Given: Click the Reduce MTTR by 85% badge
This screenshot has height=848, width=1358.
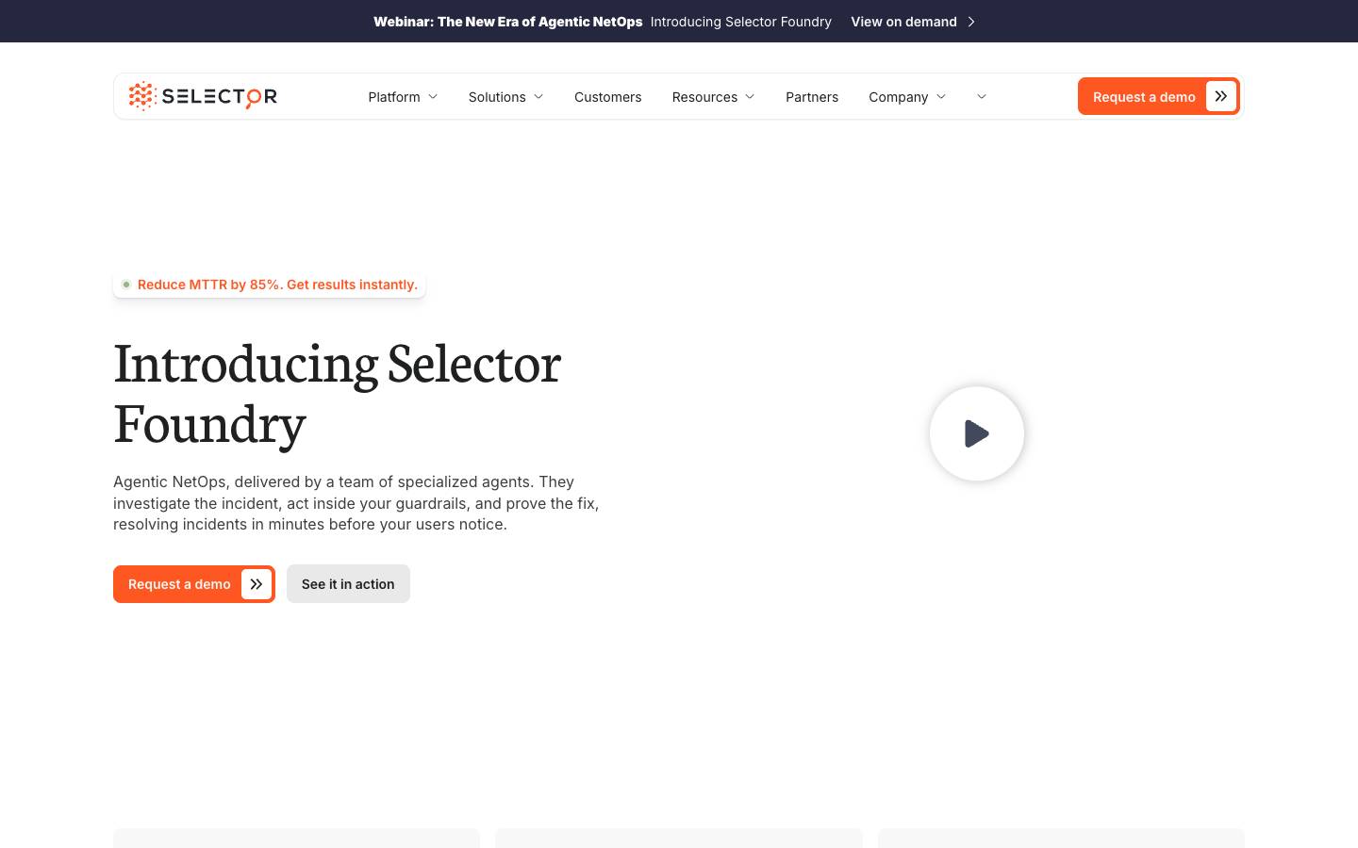Looking at the screenshot, I should [269, 285].
